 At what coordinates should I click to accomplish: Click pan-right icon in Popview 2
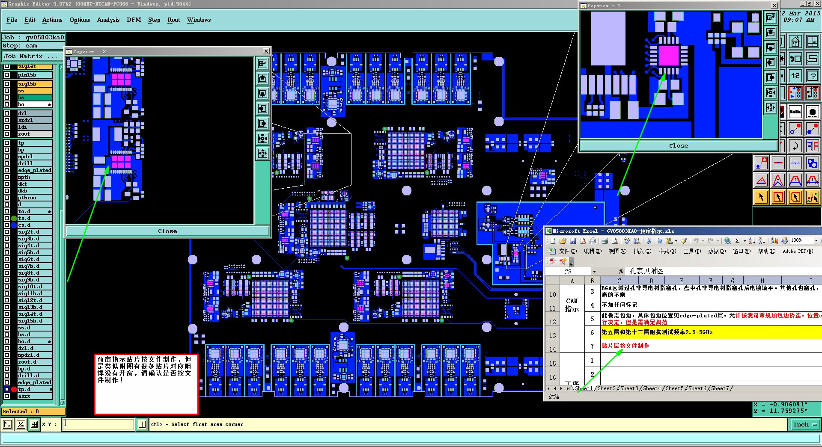pyautogui.click(x=263, y=124)
